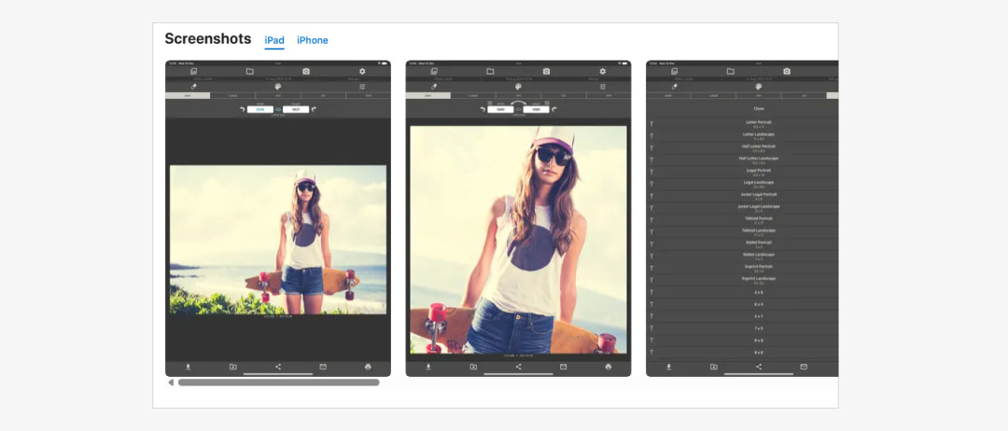Click the horizontal screenshots scrollbar thumb
This screenshot has width=1008, height=431.
click(x=278, y=382)
